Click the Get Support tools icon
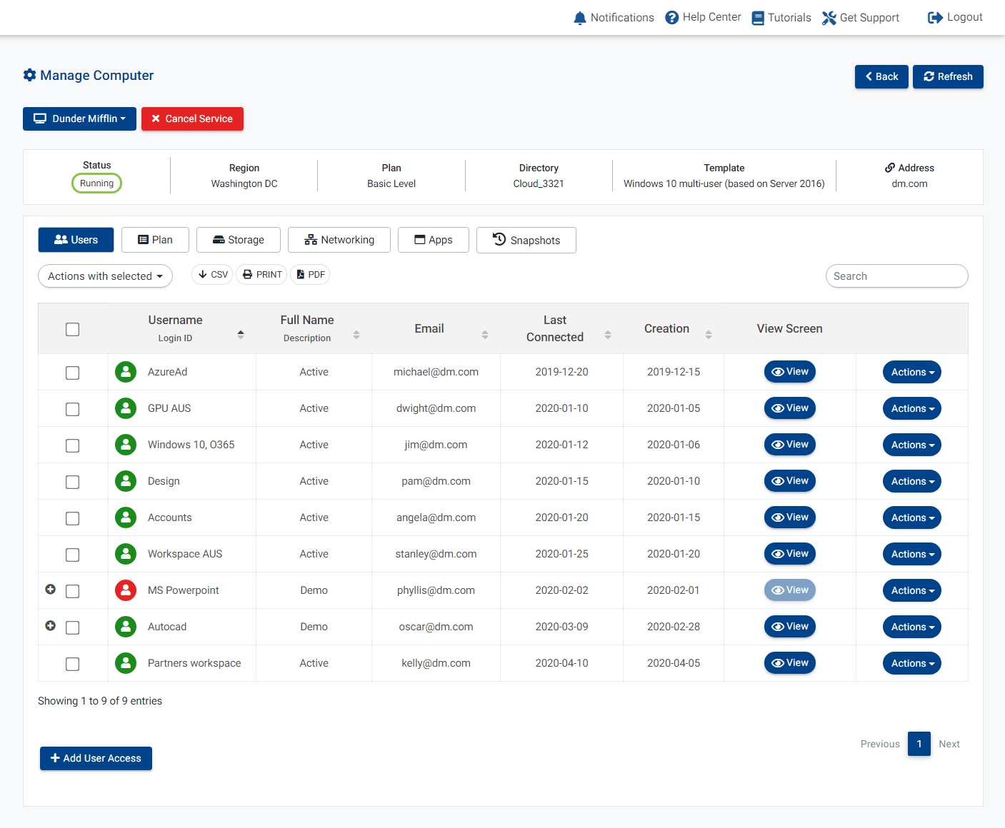Screen dimensions: 1005x828 (829, 17)
